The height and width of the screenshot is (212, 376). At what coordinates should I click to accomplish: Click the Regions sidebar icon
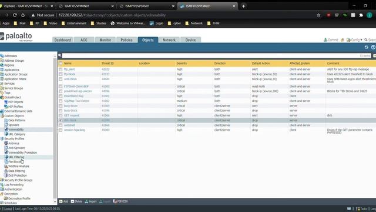(x=2, y=65)
